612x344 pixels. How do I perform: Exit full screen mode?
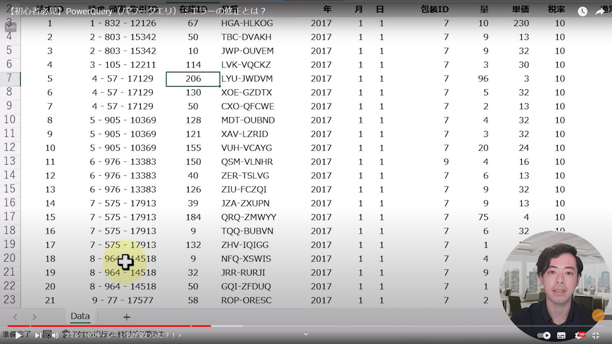(596, 335)
